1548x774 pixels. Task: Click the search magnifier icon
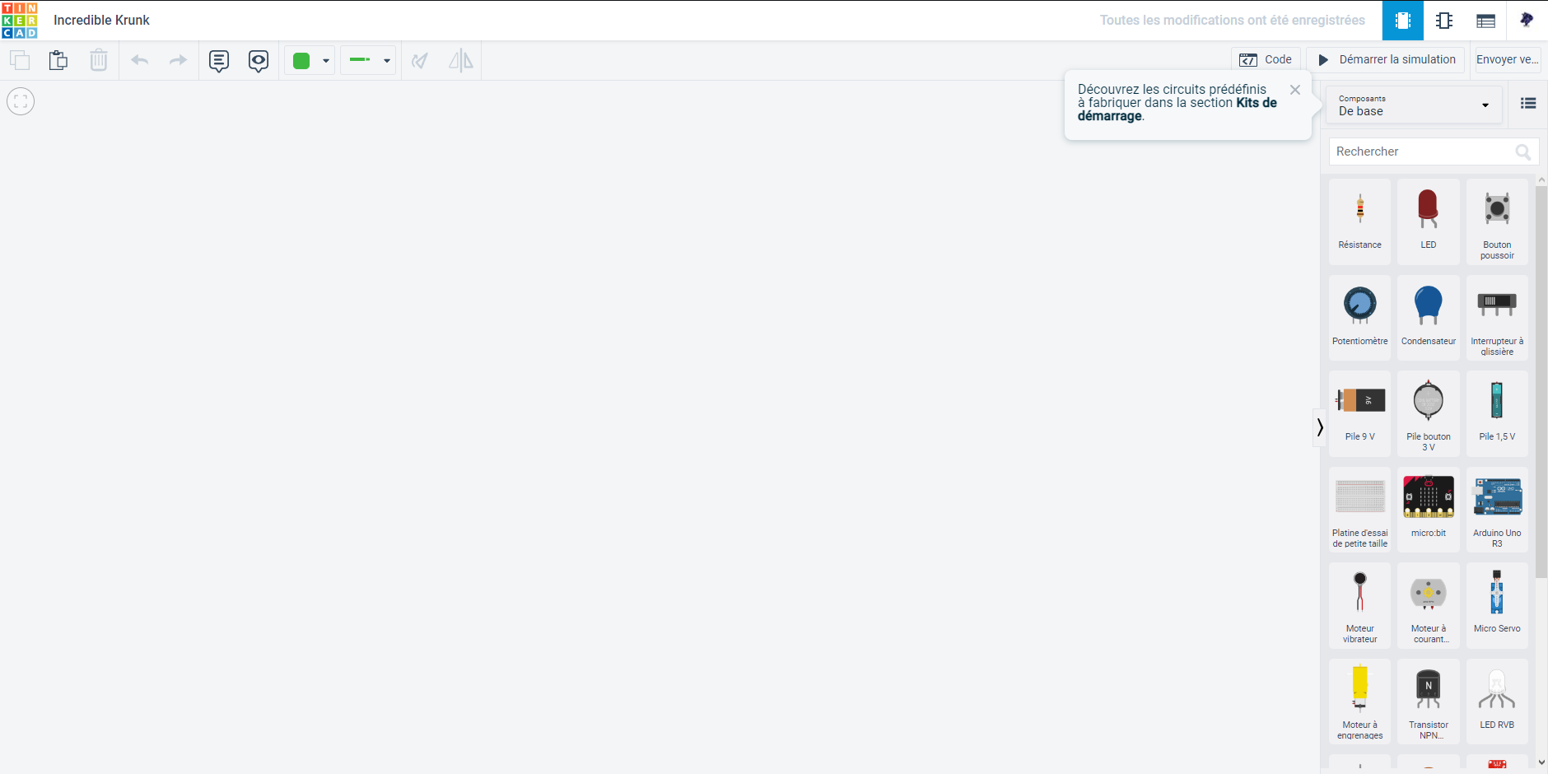[1523, 152]
